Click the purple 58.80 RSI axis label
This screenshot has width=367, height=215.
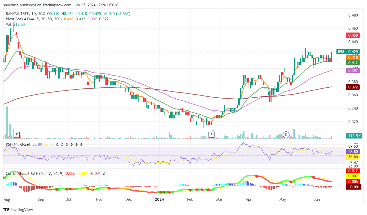point(353,151)
